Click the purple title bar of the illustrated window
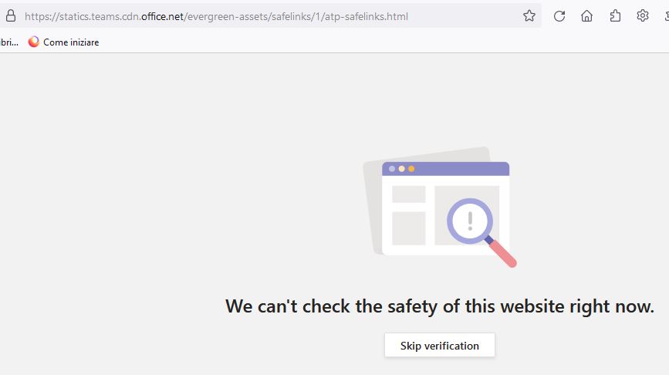The height and width of the screenshot is (375, 669). pyautogui.click(x=445, y=168)
